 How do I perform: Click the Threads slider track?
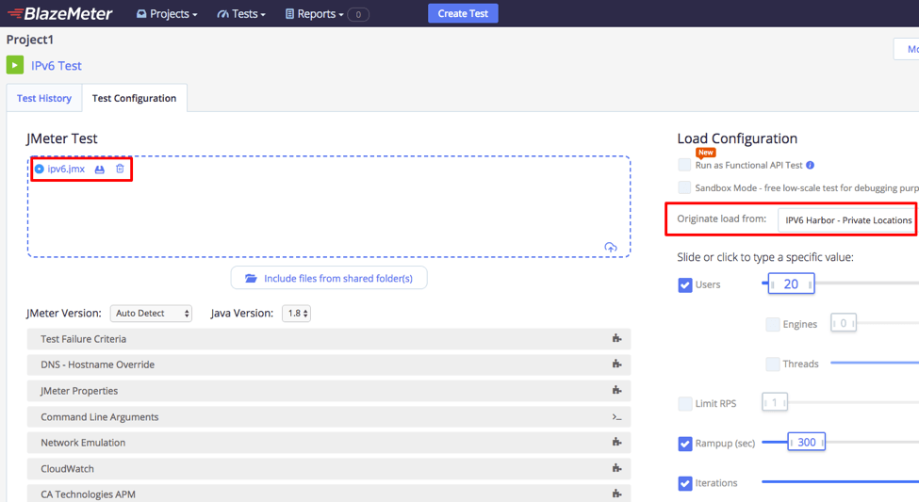[875, 363]
